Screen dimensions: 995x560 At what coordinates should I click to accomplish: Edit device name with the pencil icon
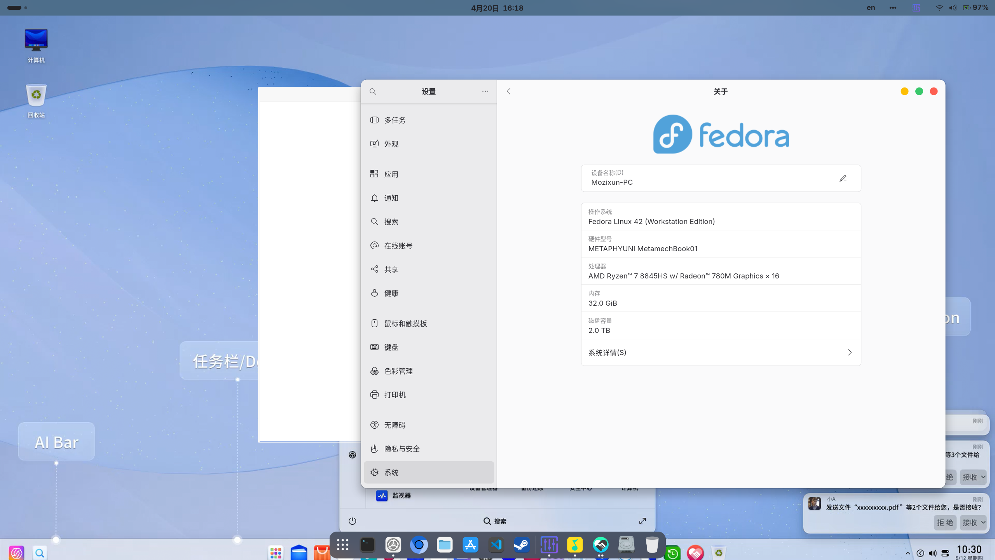(843, 178)
